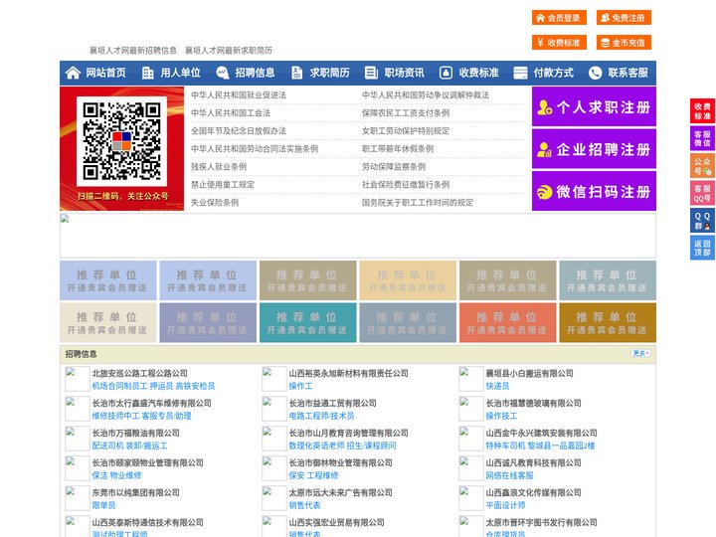Click the person icon on 企业招聘注册
The image size is (716, 537).
544,149
